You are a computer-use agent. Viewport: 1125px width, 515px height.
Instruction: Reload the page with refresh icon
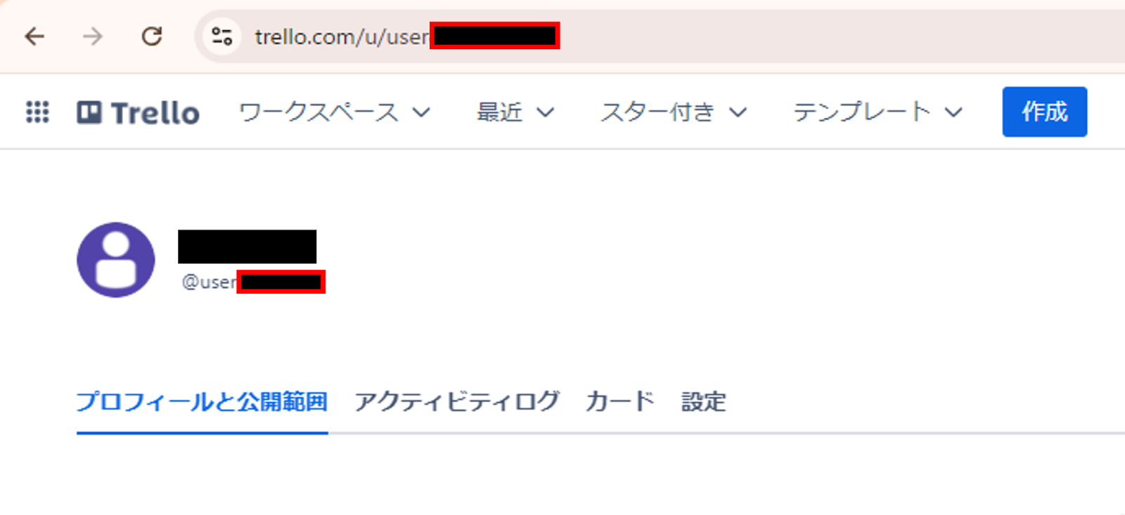point(151,36)
